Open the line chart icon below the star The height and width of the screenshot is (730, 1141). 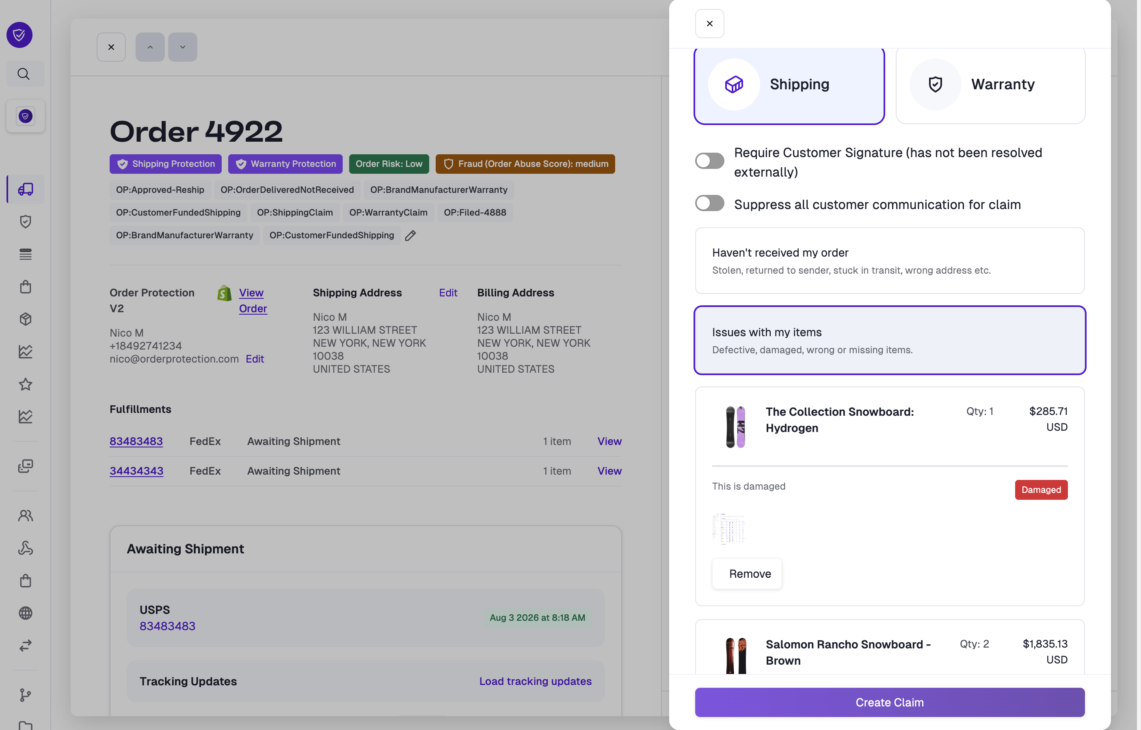pos(26,417)
